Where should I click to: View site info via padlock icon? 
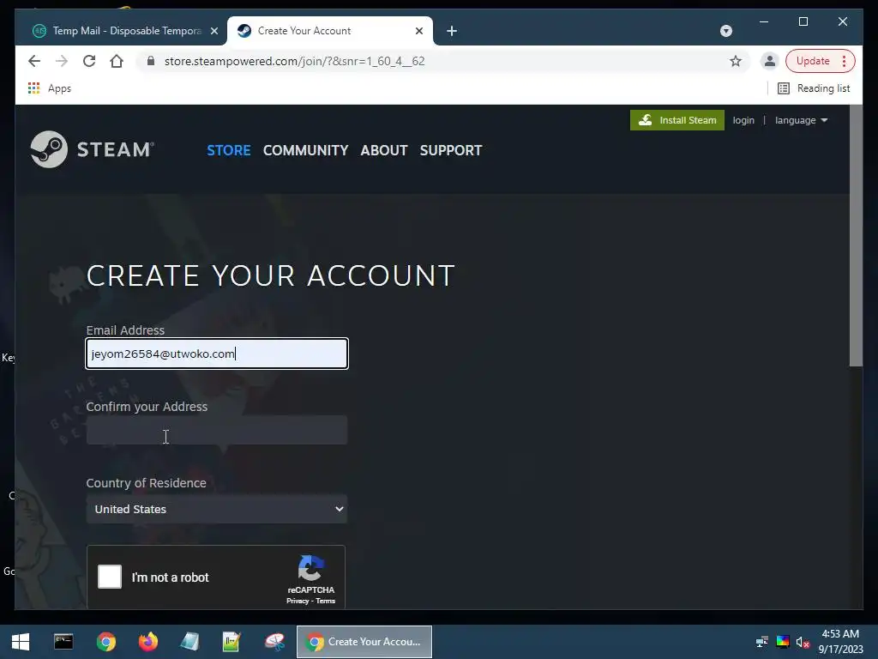[150, 61]
